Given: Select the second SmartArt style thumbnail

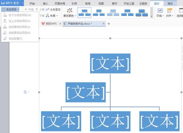Looking at the screenshot, I should pyautogui.click(x=99, y=12).
